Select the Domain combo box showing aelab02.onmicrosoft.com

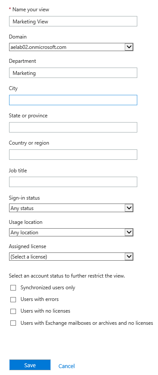(x=71, y=47)
